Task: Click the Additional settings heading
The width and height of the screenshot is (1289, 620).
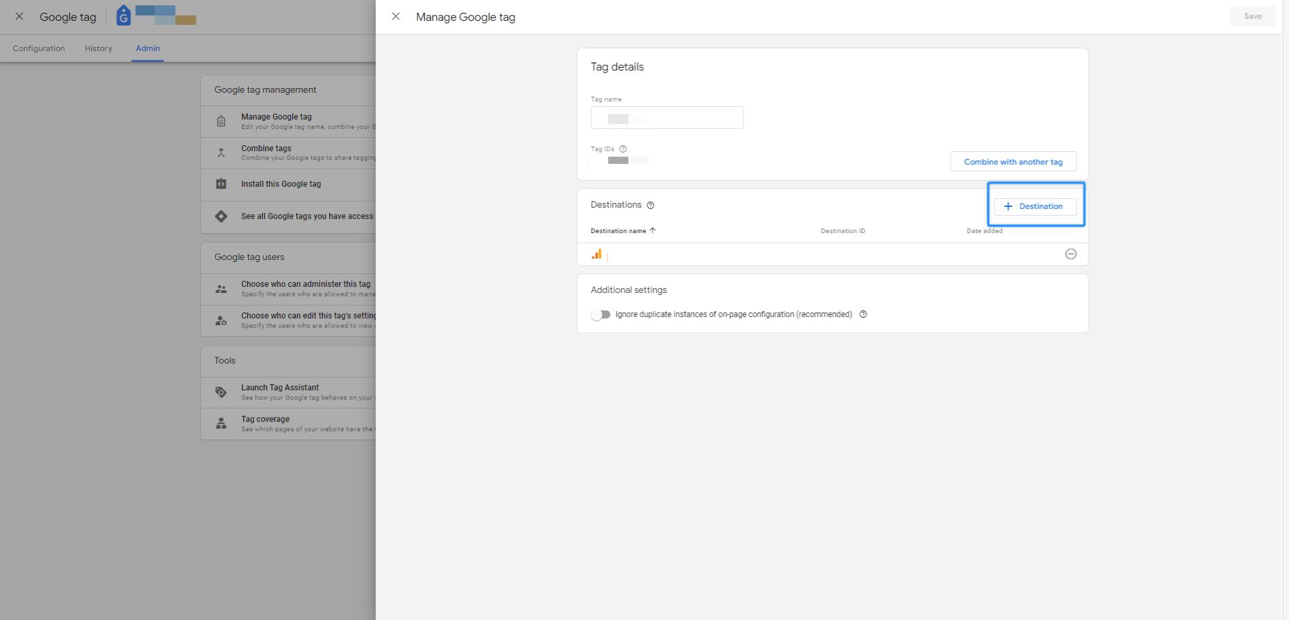Action: click(x=629, y=290)
